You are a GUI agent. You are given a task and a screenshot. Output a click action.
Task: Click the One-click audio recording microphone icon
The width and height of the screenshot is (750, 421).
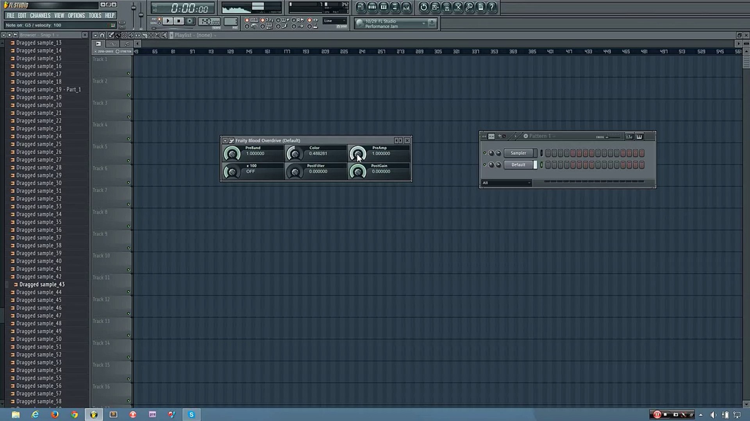[469, 7]
